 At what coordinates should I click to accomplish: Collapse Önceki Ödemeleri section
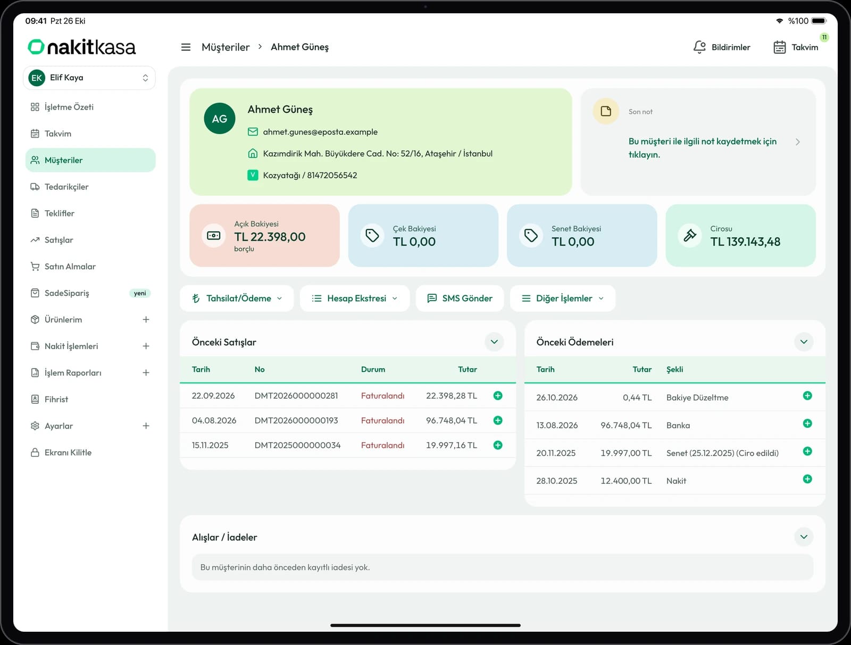[x=804, y=342]
